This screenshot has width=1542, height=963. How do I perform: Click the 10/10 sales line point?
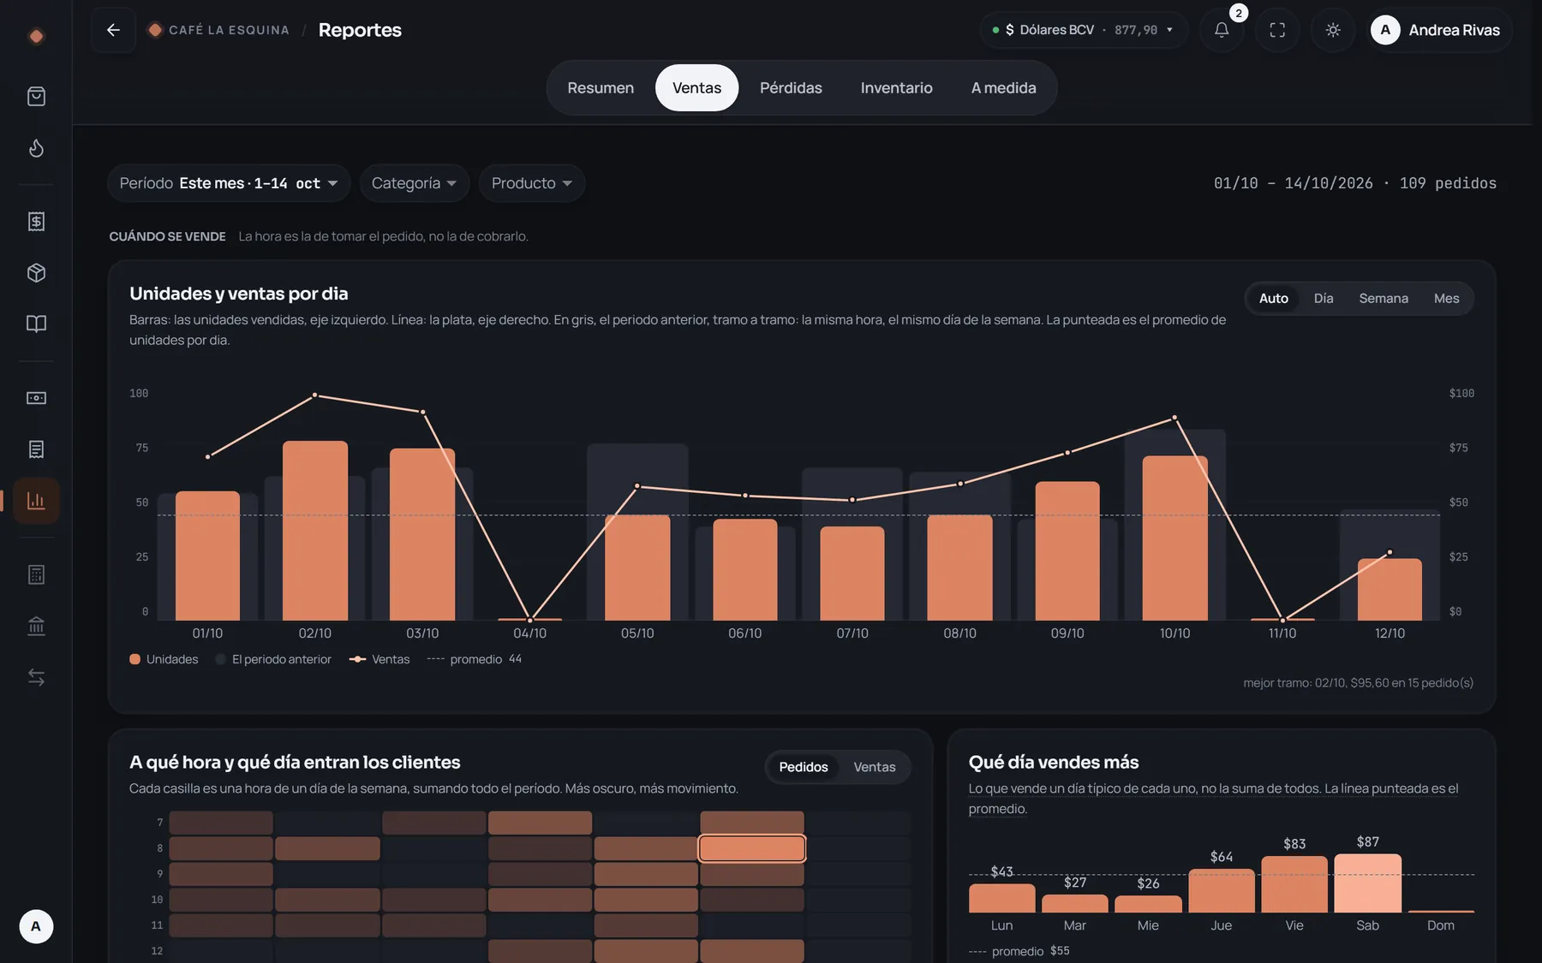1174,418
